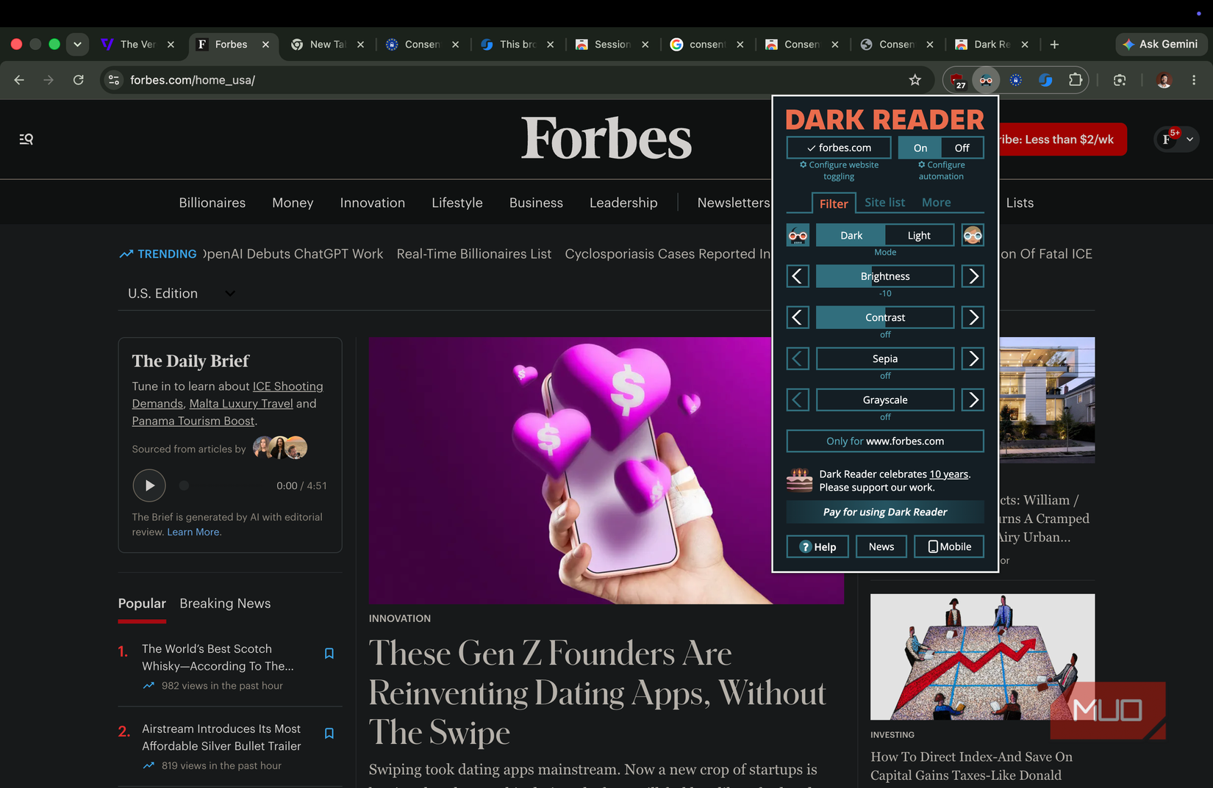
Task: Click the dark theme glasses icon in Dark Reader
Action: point(798,235)
